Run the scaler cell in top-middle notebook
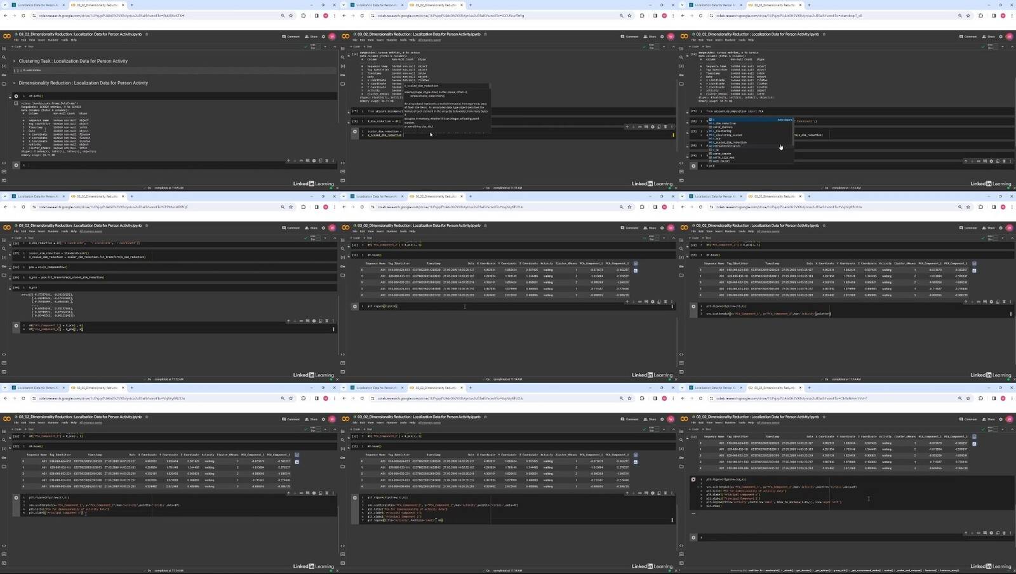The height and width of the screenshot is (574, 1016). click(355, 132)
